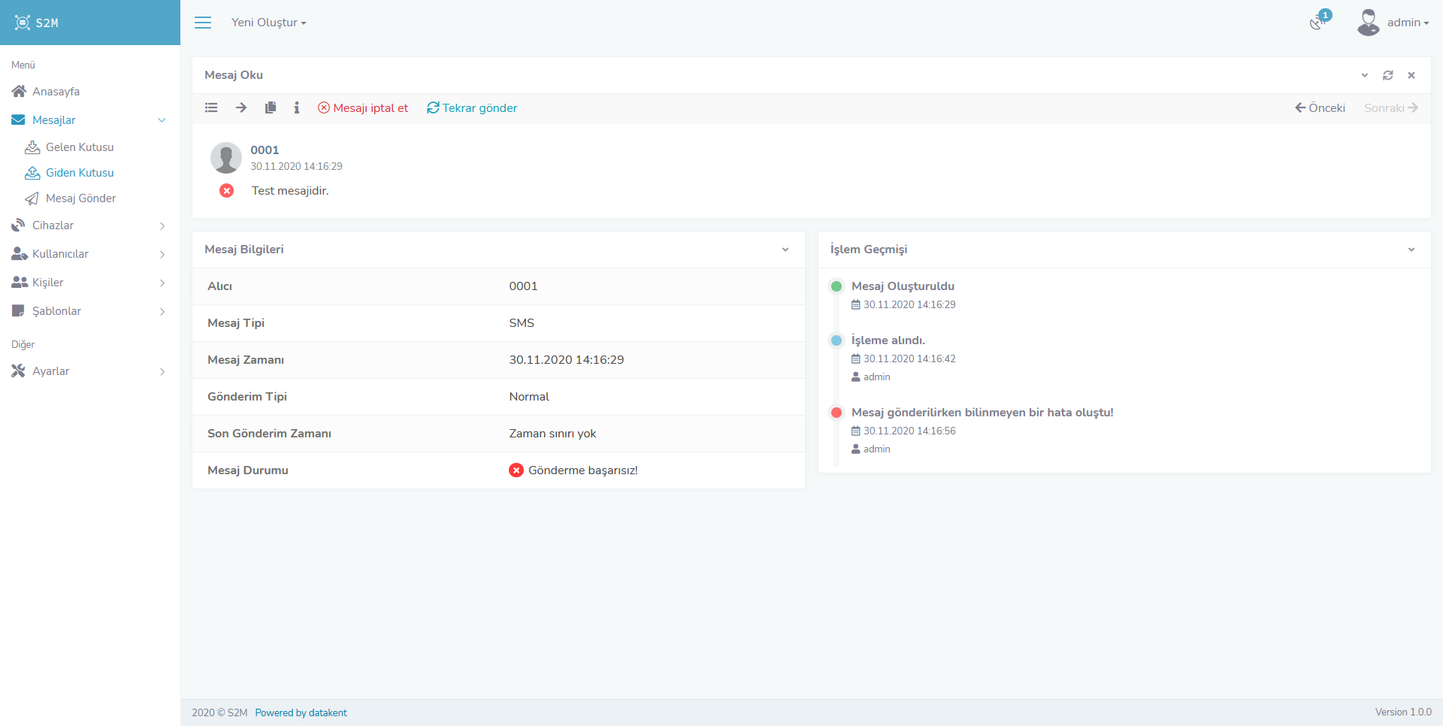
Task: Click the hamburger sidebar toggle icon
Action: pos(203,23)
